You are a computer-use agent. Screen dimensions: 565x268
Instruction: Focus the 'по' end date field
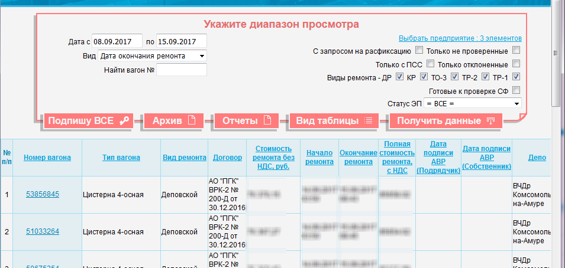point(182,41)
